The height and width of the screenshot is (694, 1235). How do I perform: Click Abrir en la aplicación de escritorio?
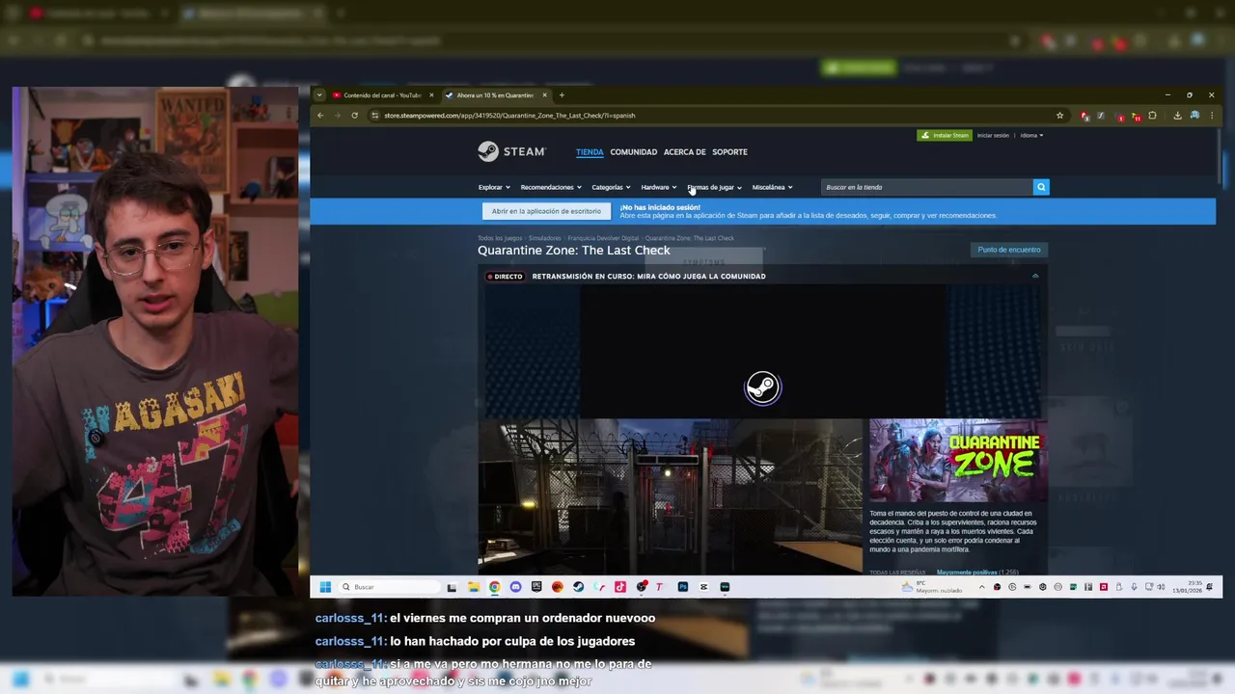(546, 211)
